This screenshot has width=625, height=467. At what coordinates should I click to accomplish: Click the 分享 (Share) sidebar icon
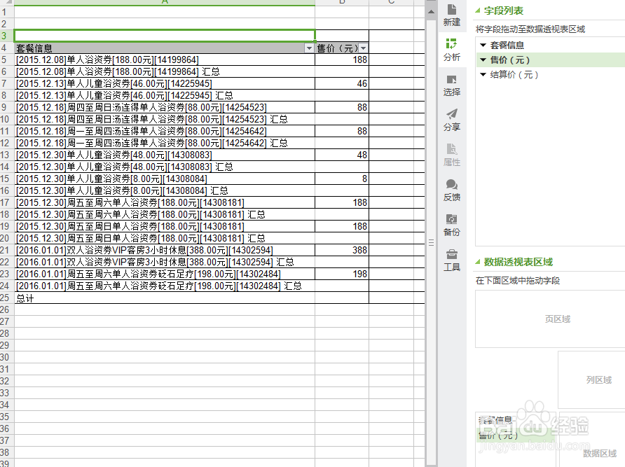tap(452, 120)
